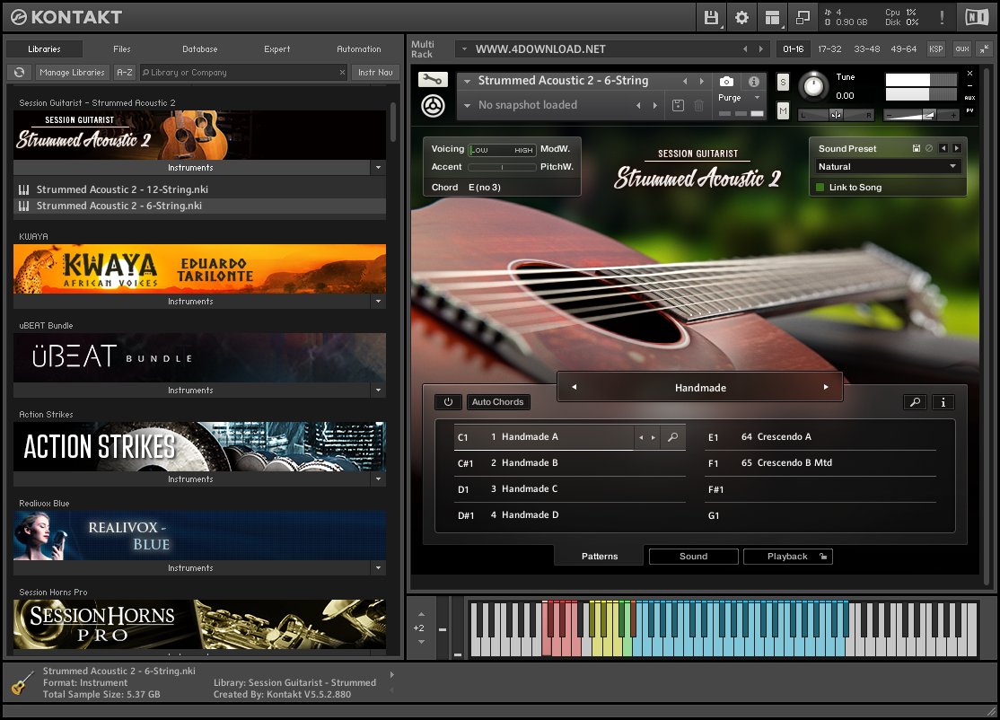Click the Library or Company search field
The width and height of the screenshot is (1000, 720).
[244, 73]
